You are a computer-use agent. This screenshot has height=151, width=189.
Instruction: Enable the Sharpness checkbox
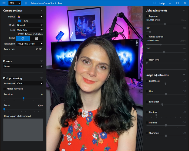(x=147, y=133)
